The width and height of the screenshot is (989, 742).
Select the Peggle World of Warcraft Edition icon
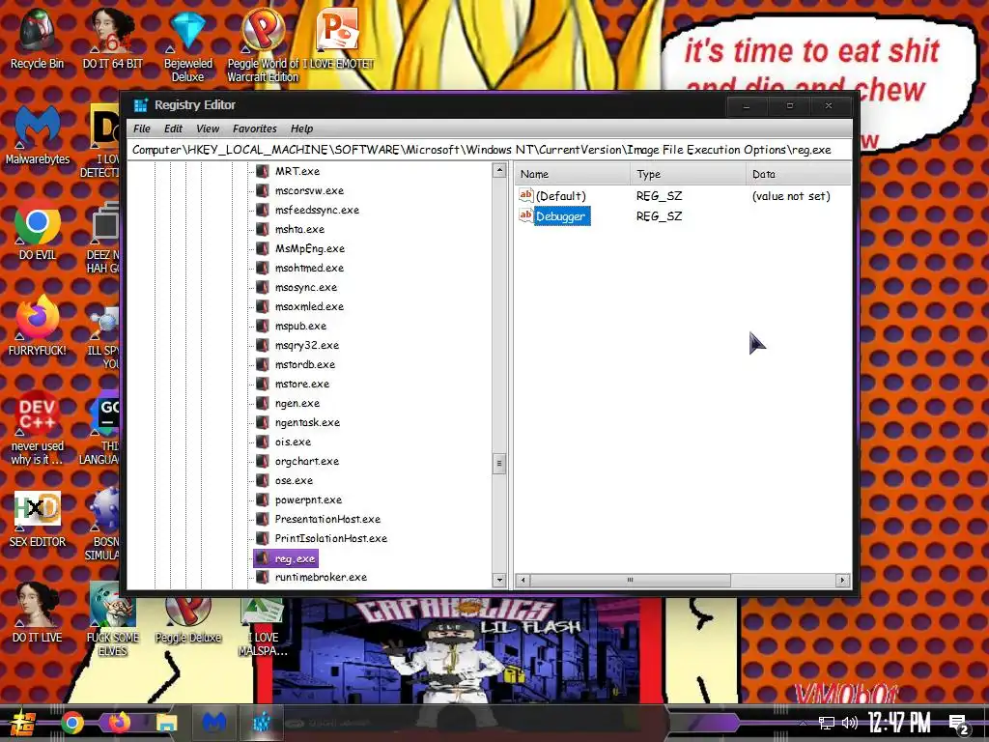pos(263,45)
